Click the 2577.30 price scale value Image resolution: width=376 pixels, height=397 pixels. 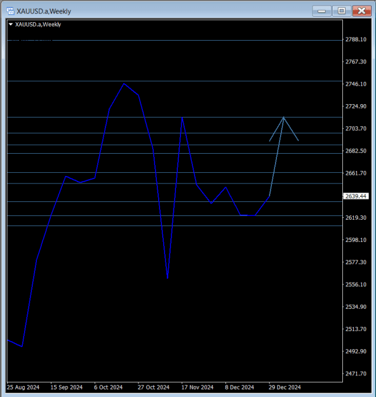click(x=356, y=262)
